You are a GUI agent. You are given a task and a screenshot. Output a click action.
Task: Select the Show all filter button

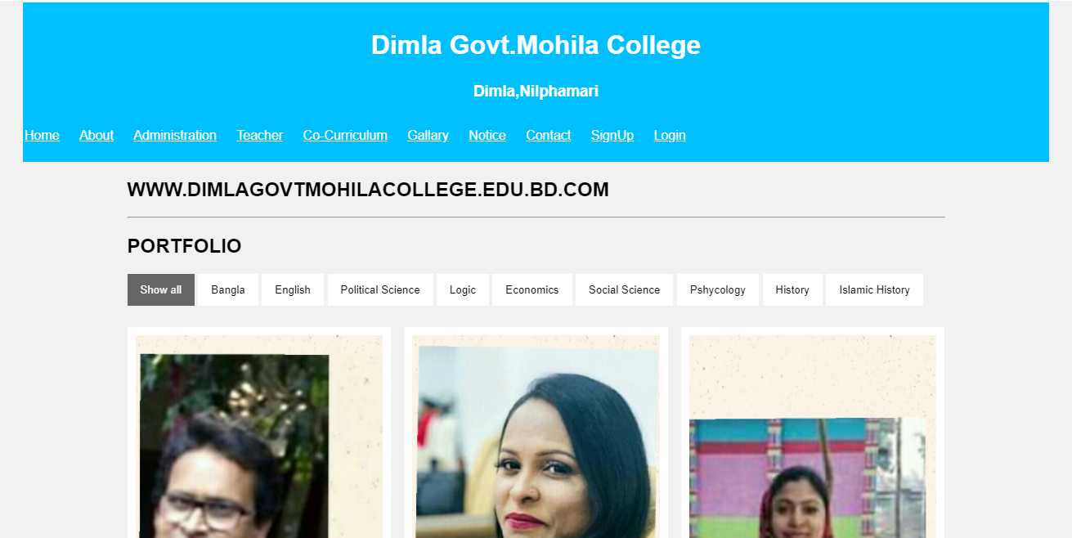[x=161, y=289]
